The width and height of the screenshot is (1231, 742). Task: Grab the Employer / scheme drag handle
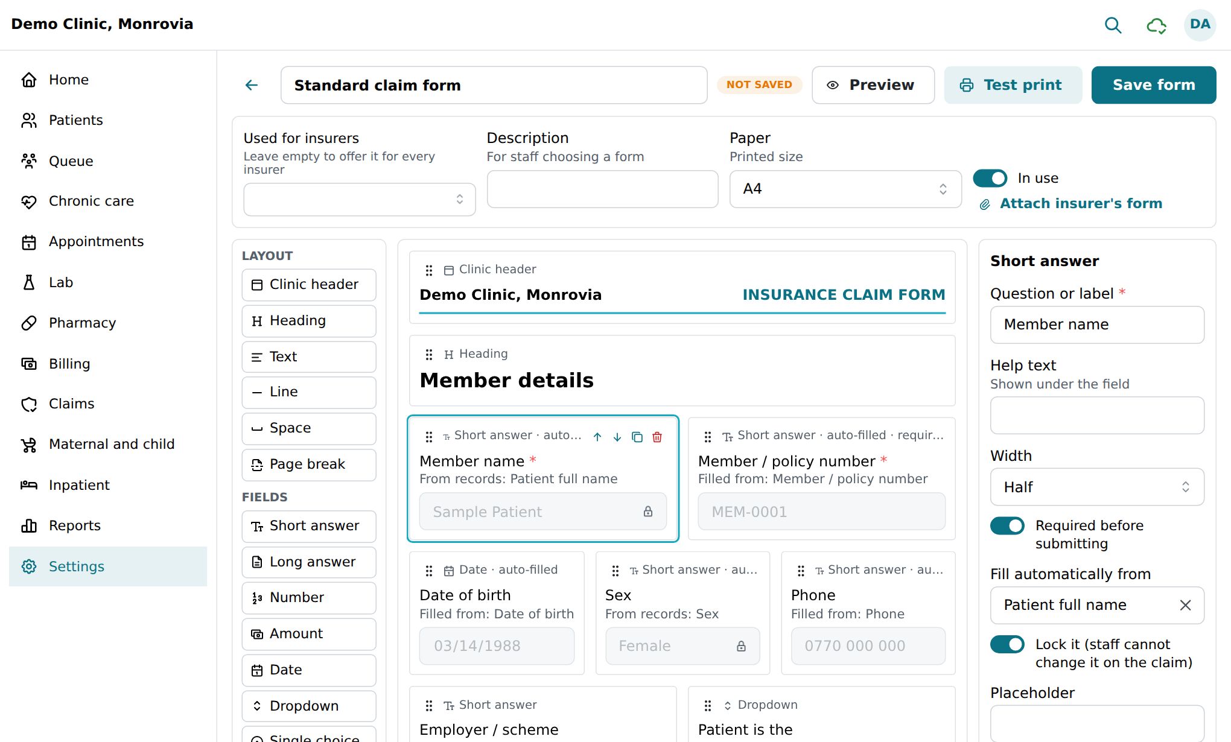click(429, 705)
